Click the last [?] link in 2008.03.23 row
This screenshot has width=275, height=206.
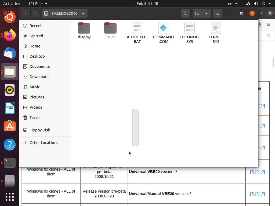[x=263, y=194]
